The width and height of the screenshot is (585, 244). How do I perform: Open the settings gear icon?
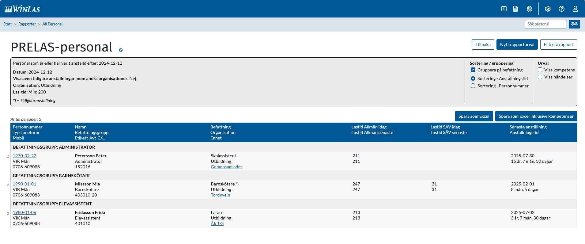point(548,9)
